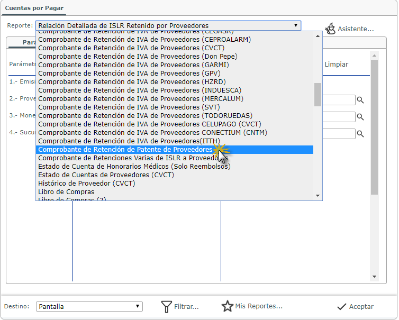Select Comprobante de Retención IVA (Don Pepe)
The height and width of the screenshot is (320, 399).
pyautogui.click(x=175, y=57)
